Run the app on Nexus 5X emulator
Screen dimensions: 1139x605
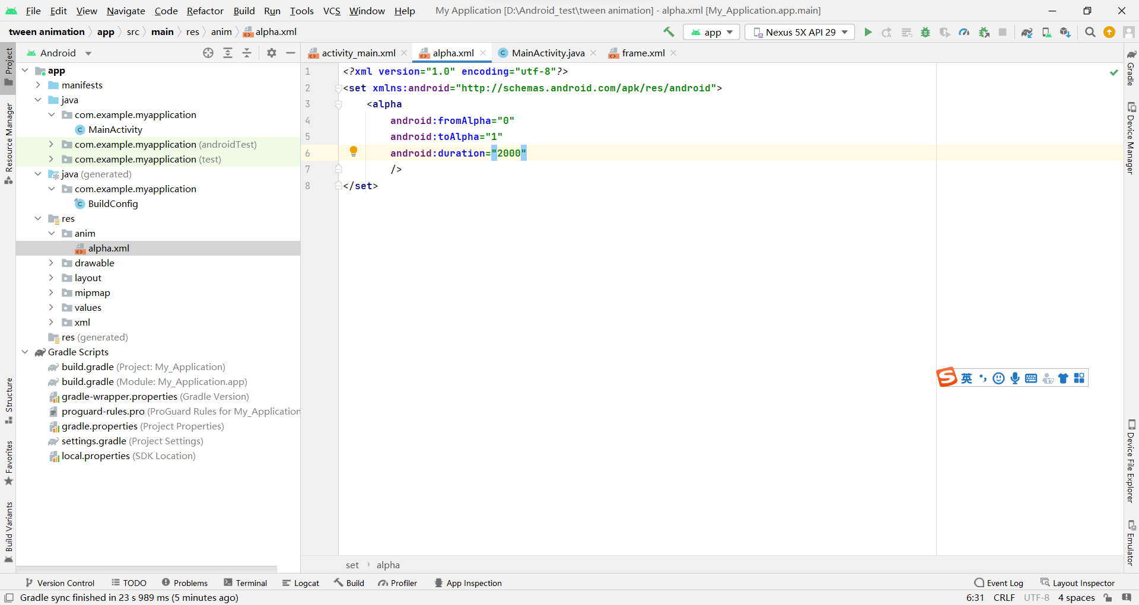point(868,32)
